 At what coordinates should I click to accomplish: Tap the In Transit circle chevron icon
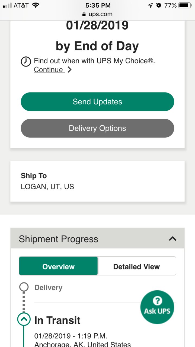[x=24, y=320]
